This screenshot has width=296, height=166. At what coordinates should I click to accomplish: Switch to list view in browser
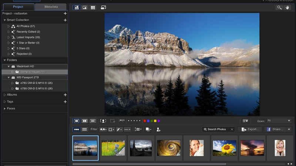click(85, 129)
